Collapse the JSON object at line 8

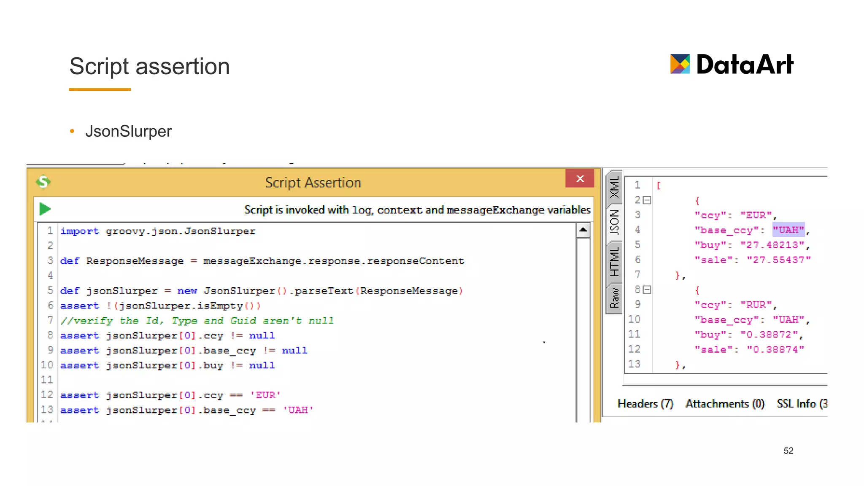coord(647,289)
